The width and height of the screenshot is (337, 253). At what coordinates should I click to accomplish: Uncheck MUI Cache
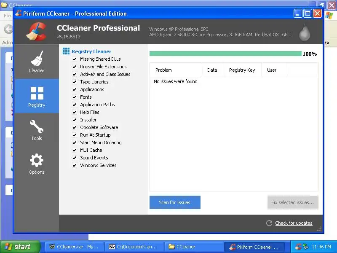click(x=75, y=150)
